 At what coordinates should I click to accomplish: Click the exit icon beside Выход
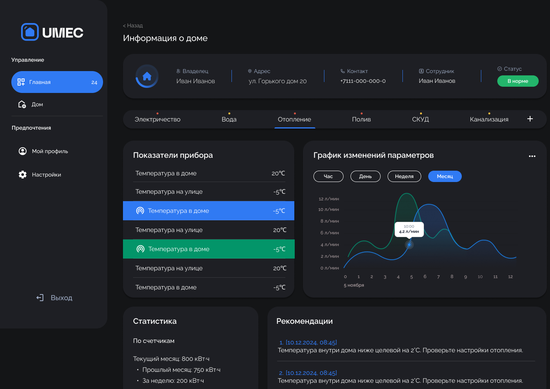[x=40, y=298]
